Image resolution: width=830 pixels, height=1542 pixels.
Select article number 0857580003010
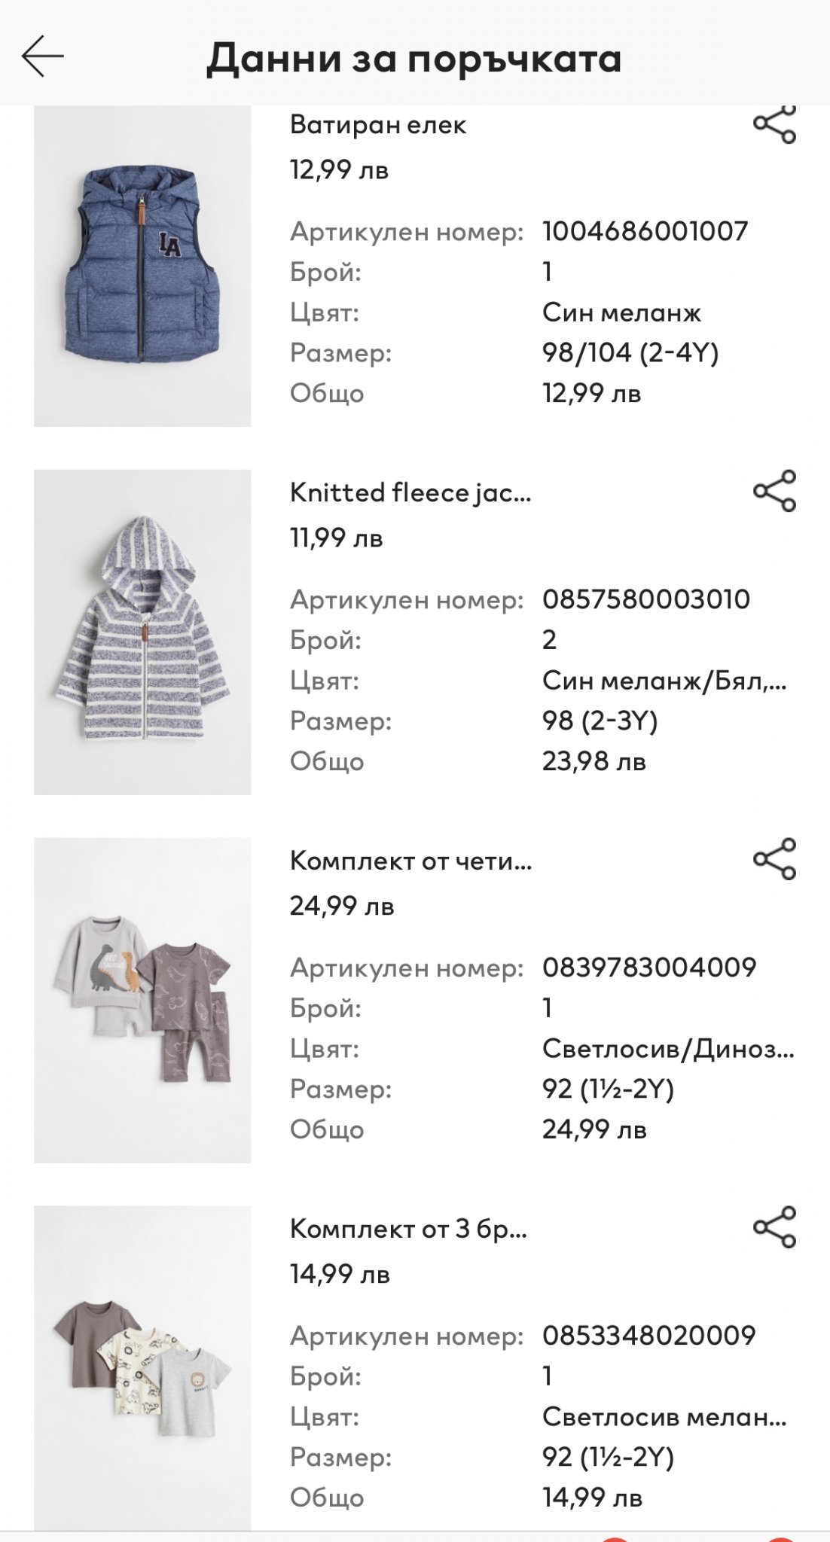click(646, 599)
